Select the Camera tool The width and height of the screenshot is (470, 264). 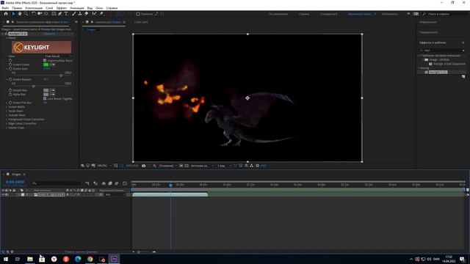(x=40, y=14)
